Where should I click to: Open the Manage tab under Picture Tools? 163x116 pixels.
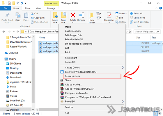(x=51, y=8)
